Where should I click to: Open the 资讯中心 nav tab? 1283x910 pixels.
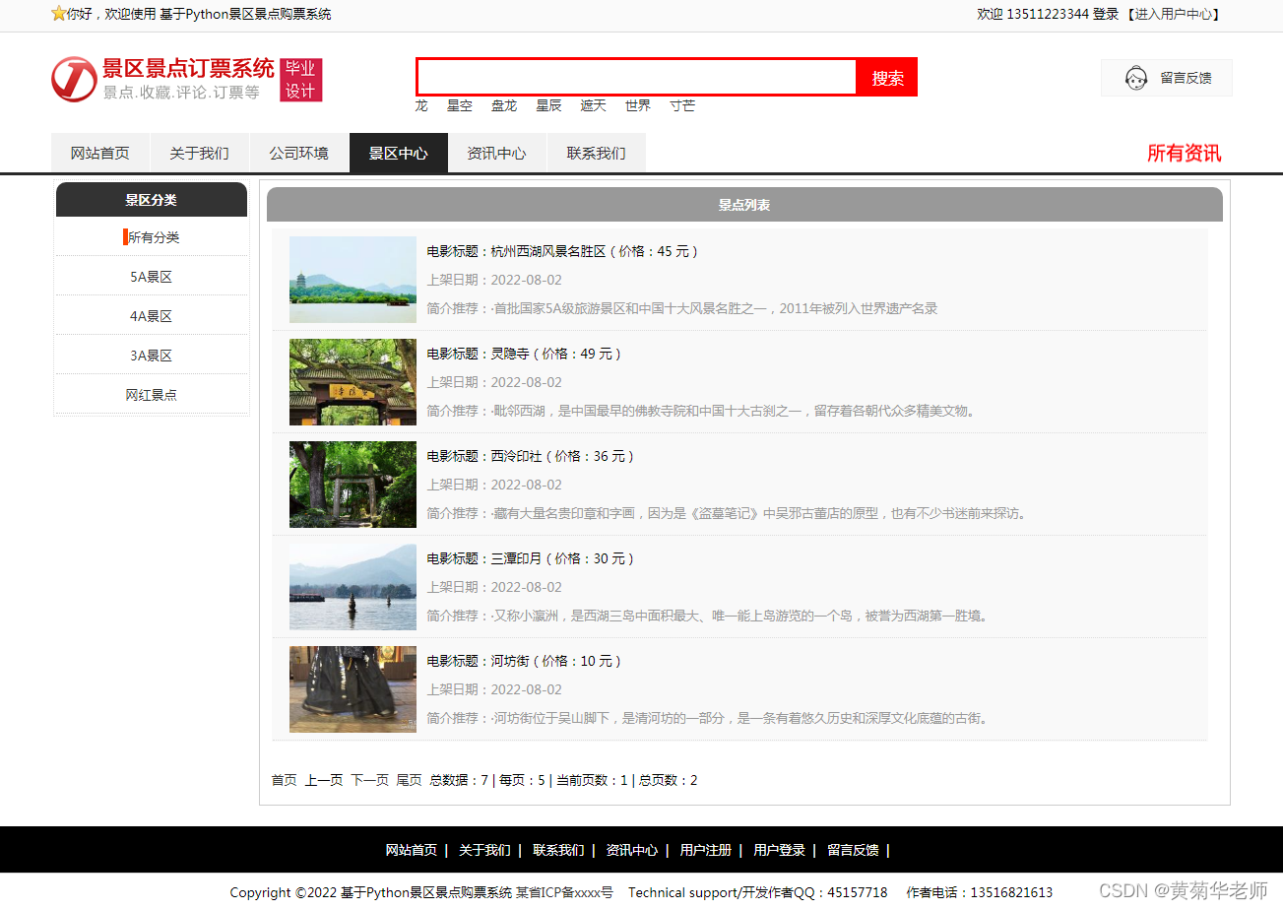point(496,153)
